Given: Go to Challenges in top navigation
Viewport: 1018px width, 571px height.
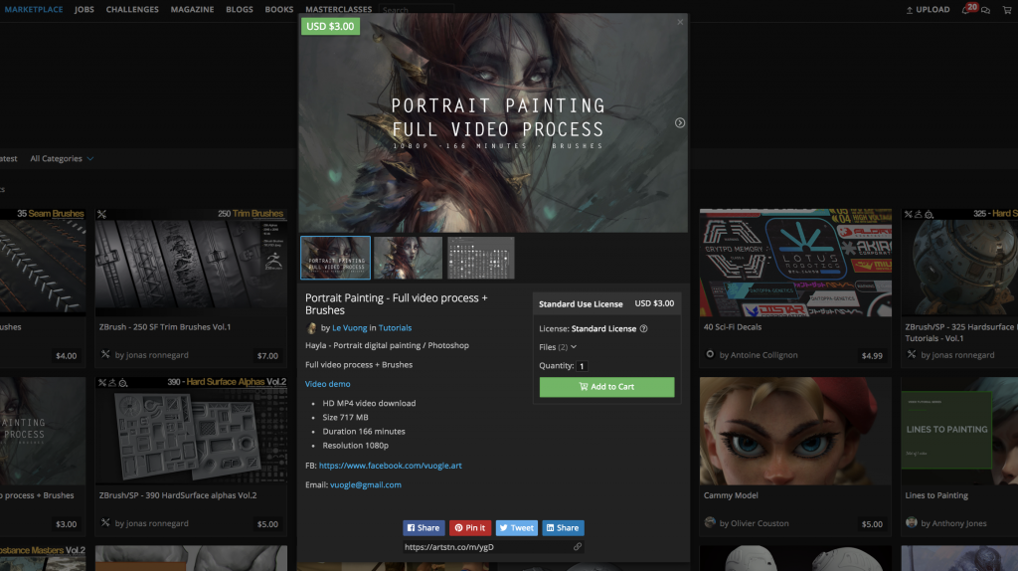Looking at the screenshot, I should click(x=132, y=9).
